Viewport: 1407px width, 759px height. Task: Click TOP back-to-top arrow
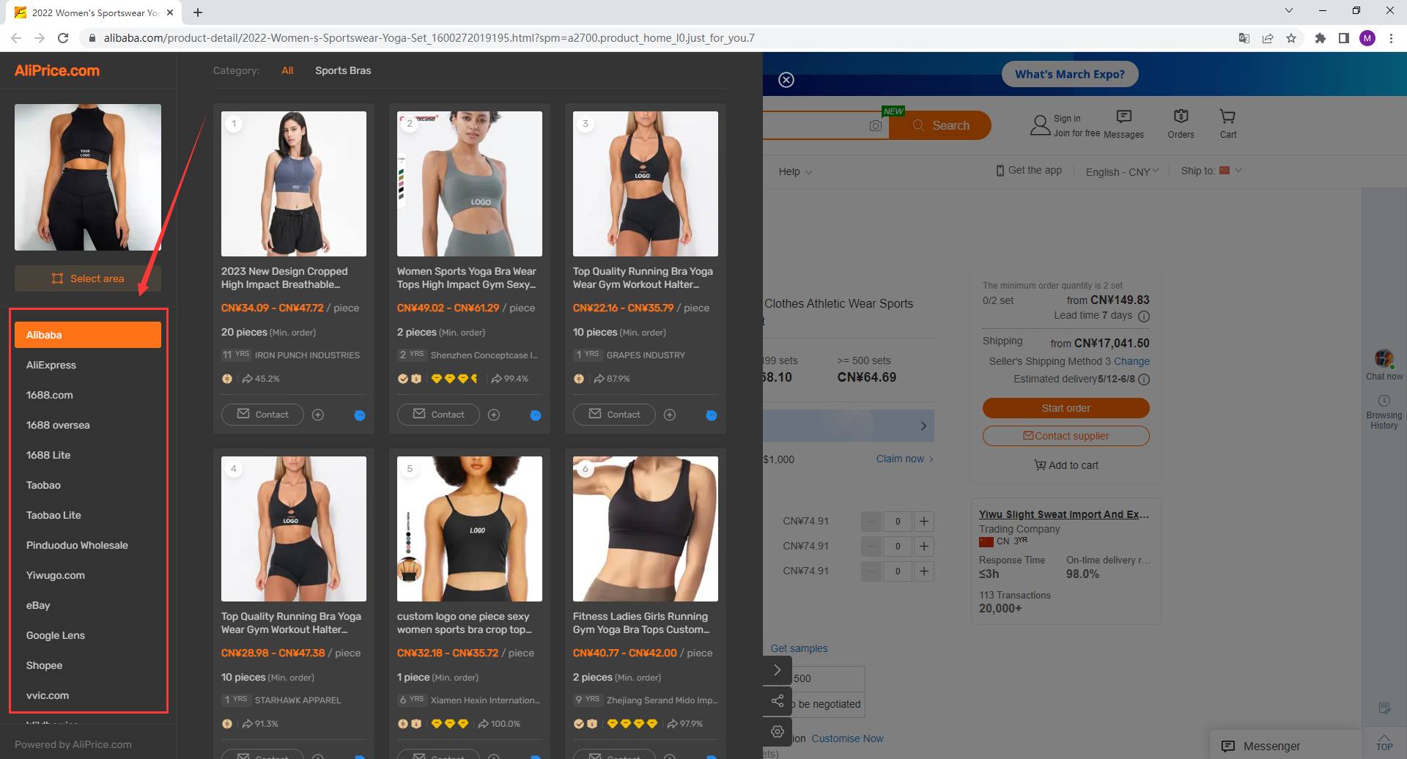pos(1384,741)
